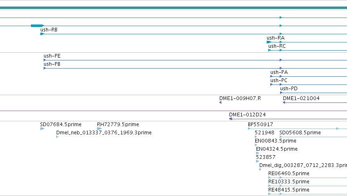The height and width of the screenshot is (196, 347).
Task: Click the Dmel_neb_013337 small arrow glyph
Action: click(57, 137)
